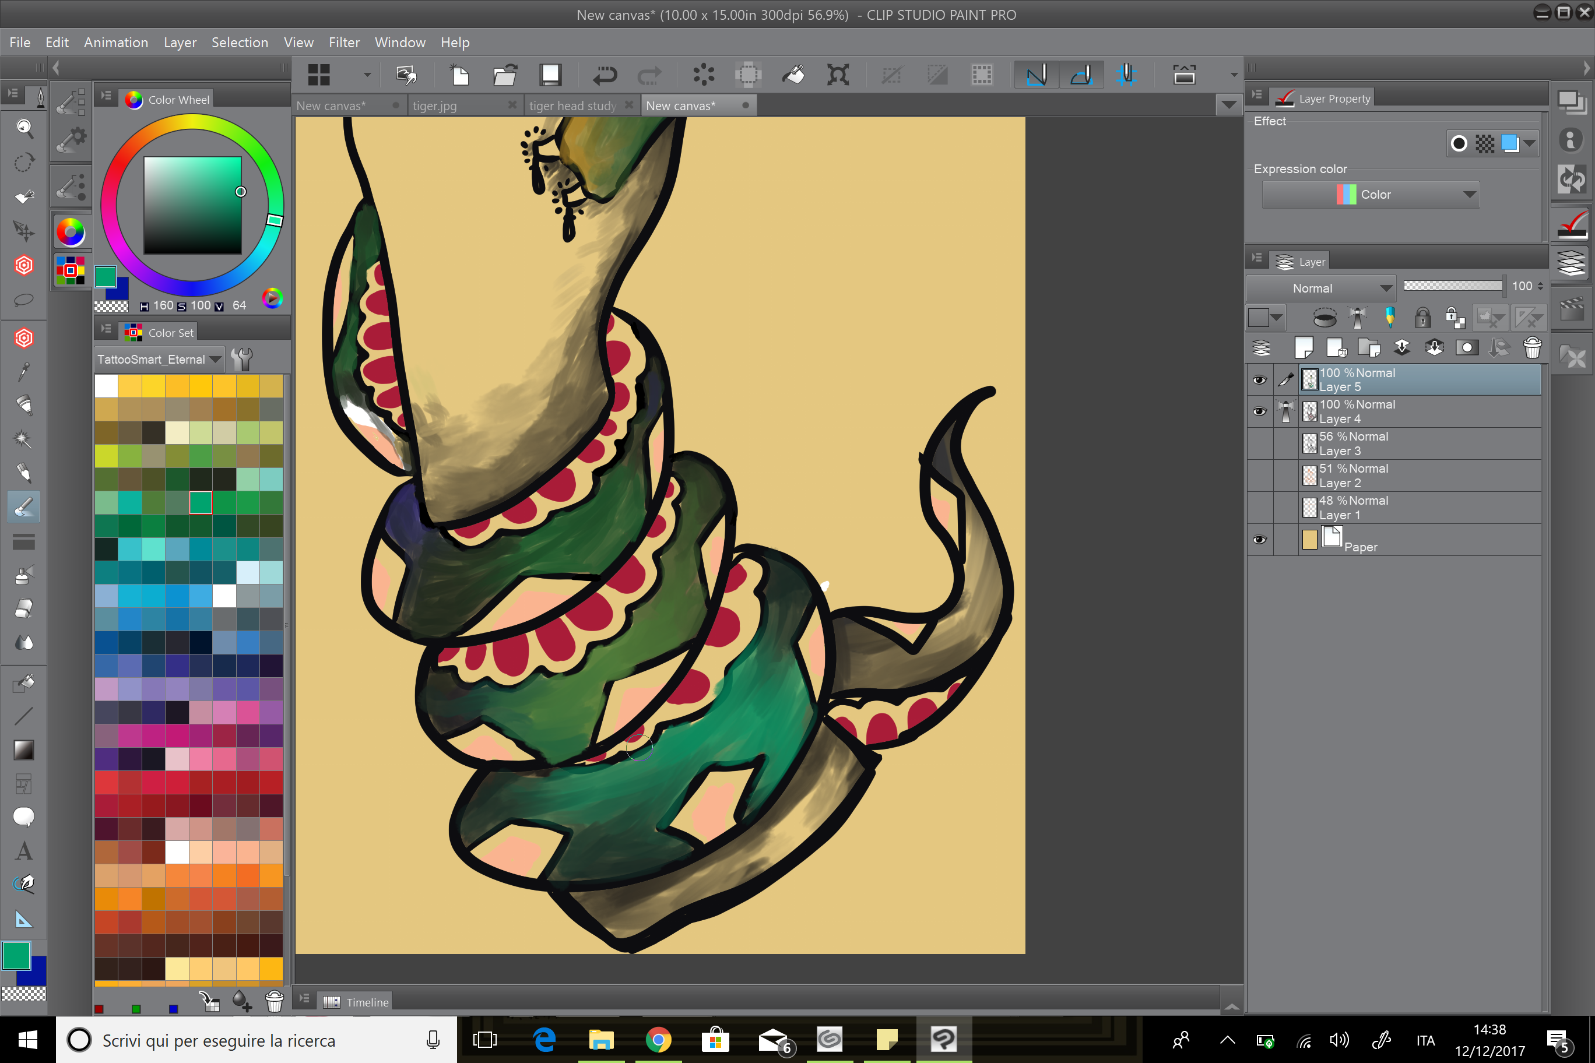
Task: Open the Normal blending mode dropdown
Action: [x=1320, y=288]
